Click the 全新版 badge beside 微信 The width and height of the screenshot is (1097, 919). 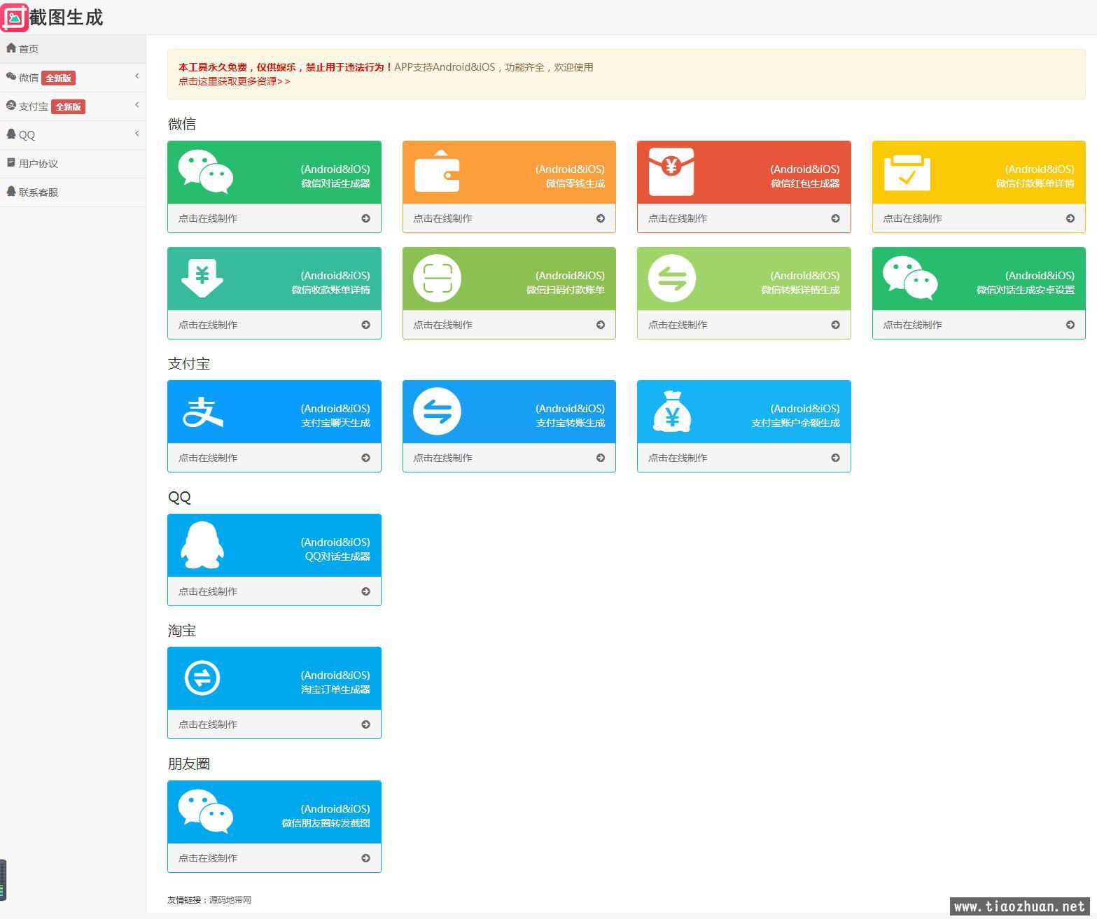click(58, 78)
